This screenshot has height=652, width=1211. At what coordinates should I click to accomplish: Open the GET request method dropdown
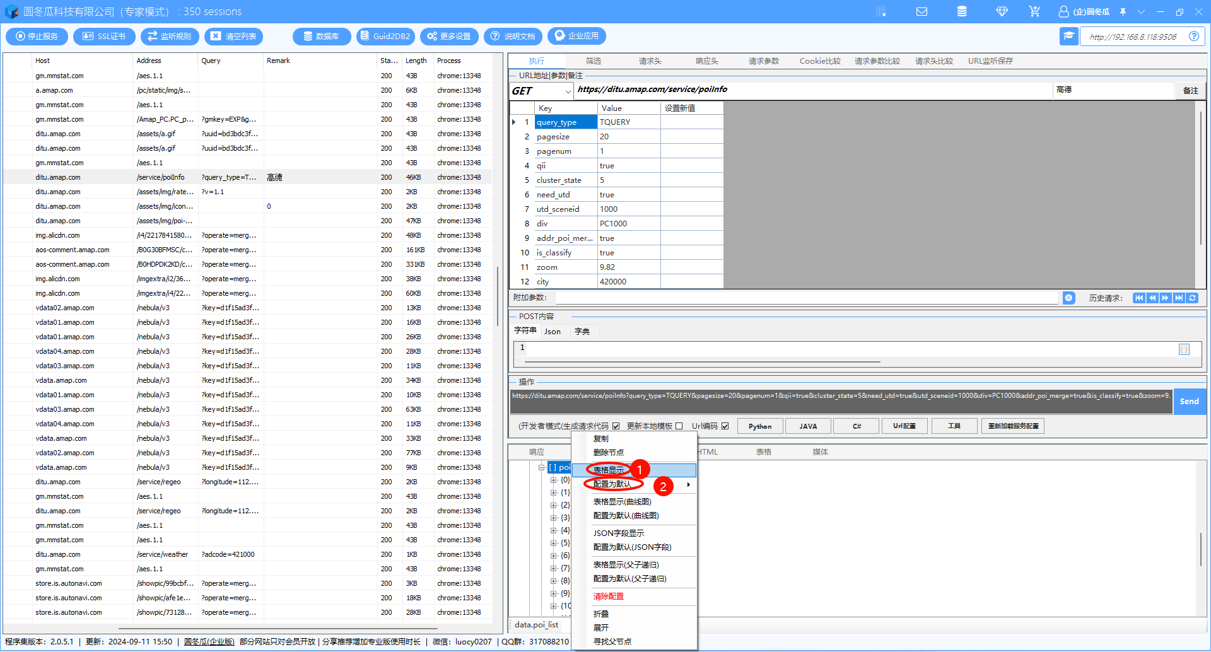coord(568,91)
